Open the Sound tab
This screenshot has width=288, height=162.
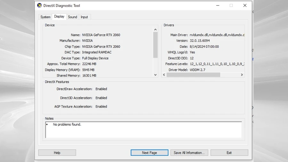point(73,17)
